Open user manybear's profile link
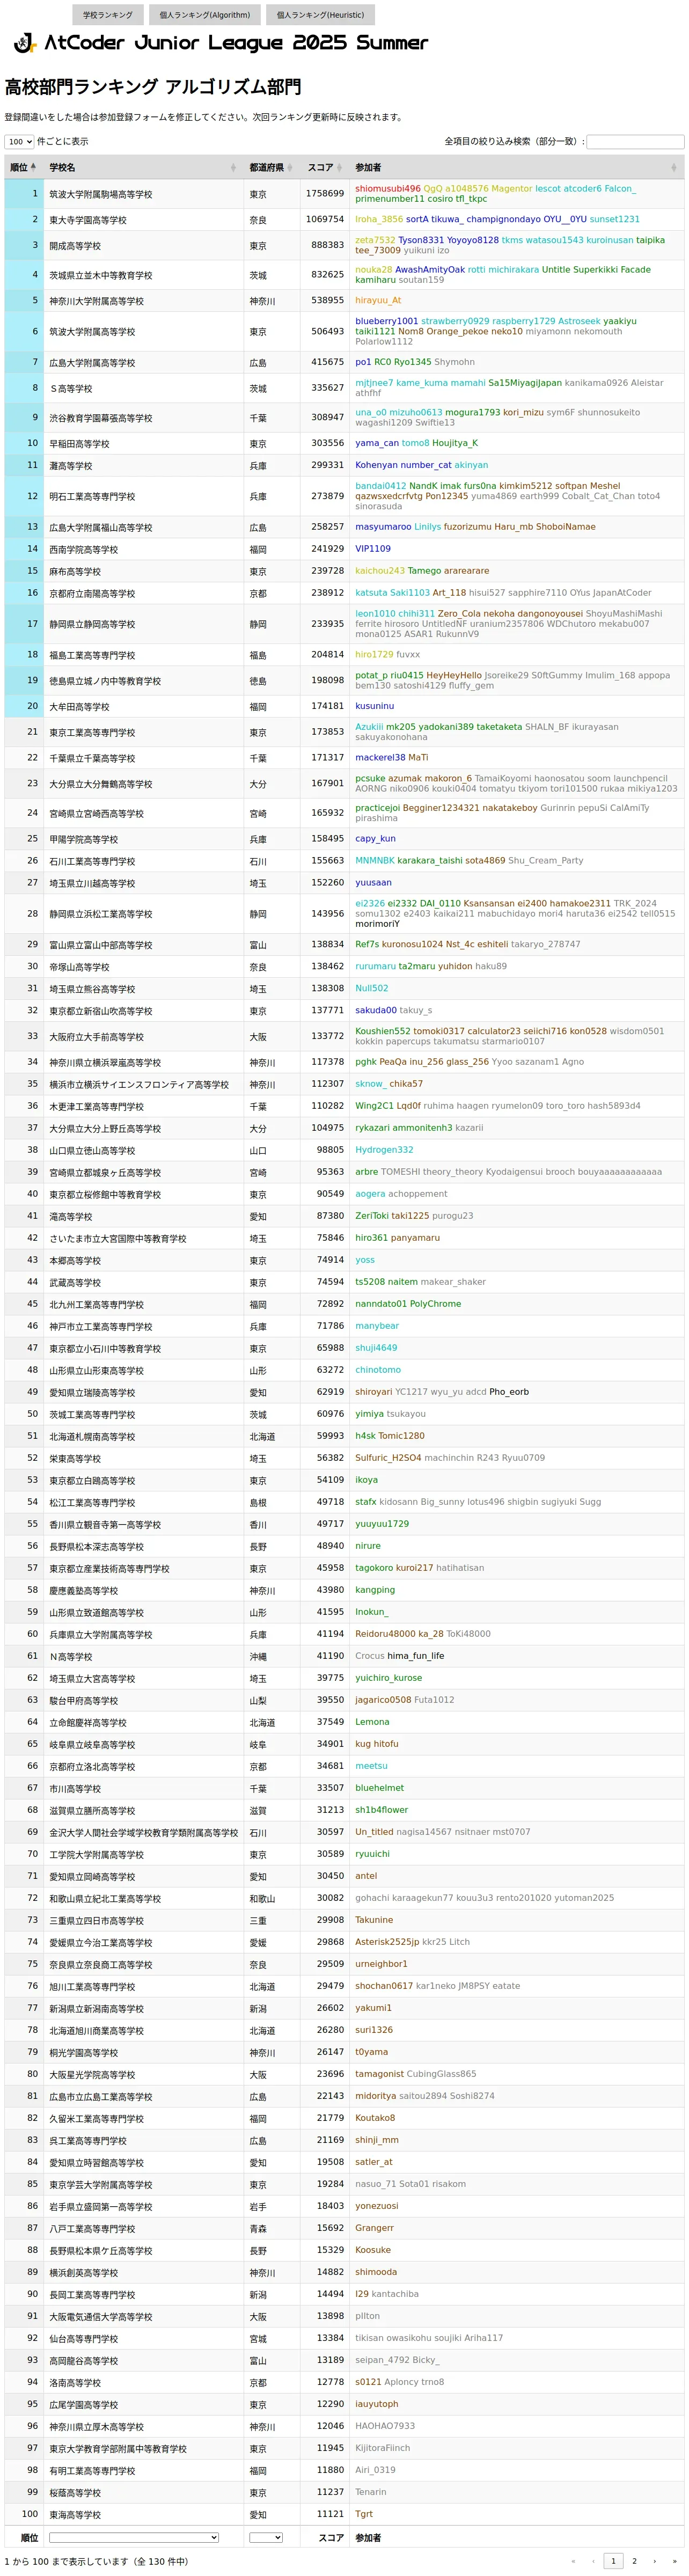 [377, 1326]
